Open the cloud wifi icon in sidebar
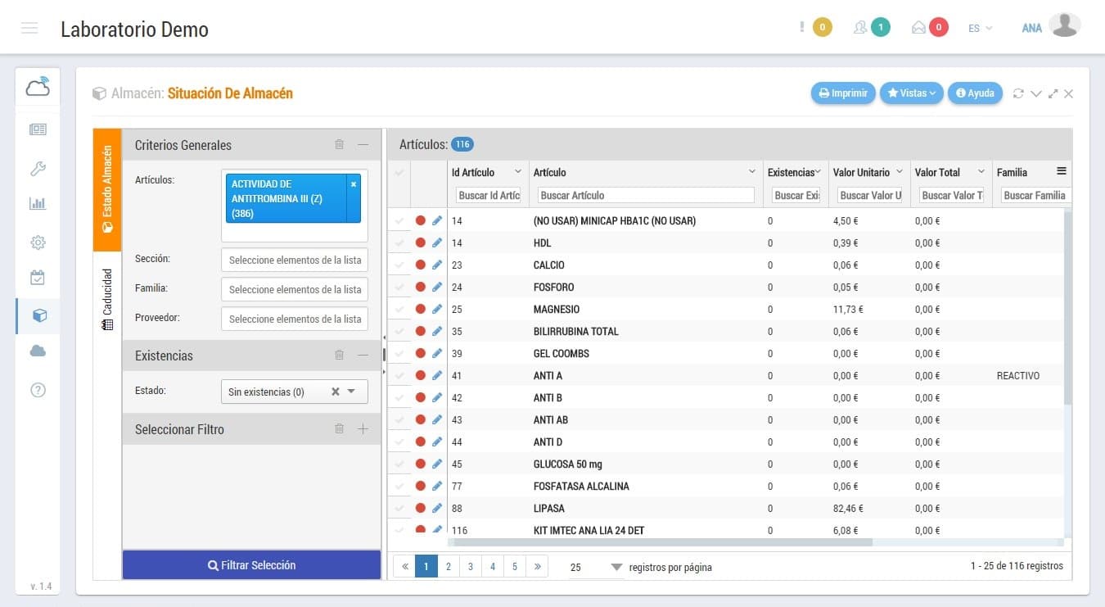 point(38,86)
